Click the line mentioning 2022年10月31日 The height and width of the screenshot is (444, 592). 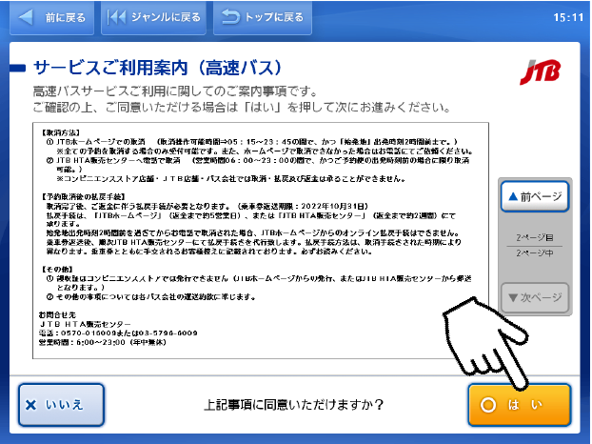point(207,206)
